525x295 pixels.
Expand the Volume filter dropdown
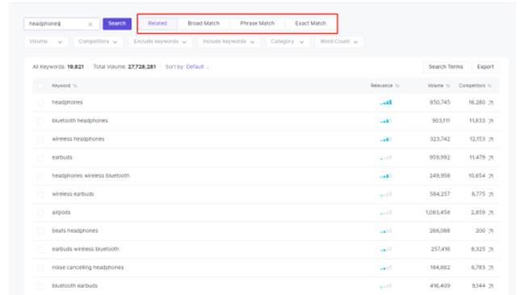(46, 42)
